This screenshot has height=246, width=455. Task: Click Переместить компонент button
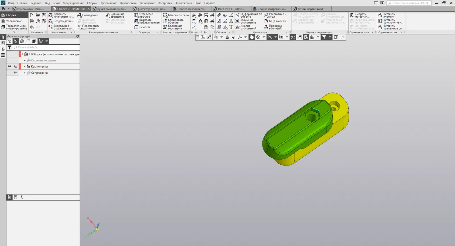[88, 27]
